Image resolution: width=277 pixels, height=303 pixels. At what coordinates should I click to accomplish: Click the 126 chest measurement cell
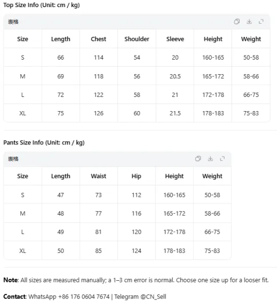[99, 113]
